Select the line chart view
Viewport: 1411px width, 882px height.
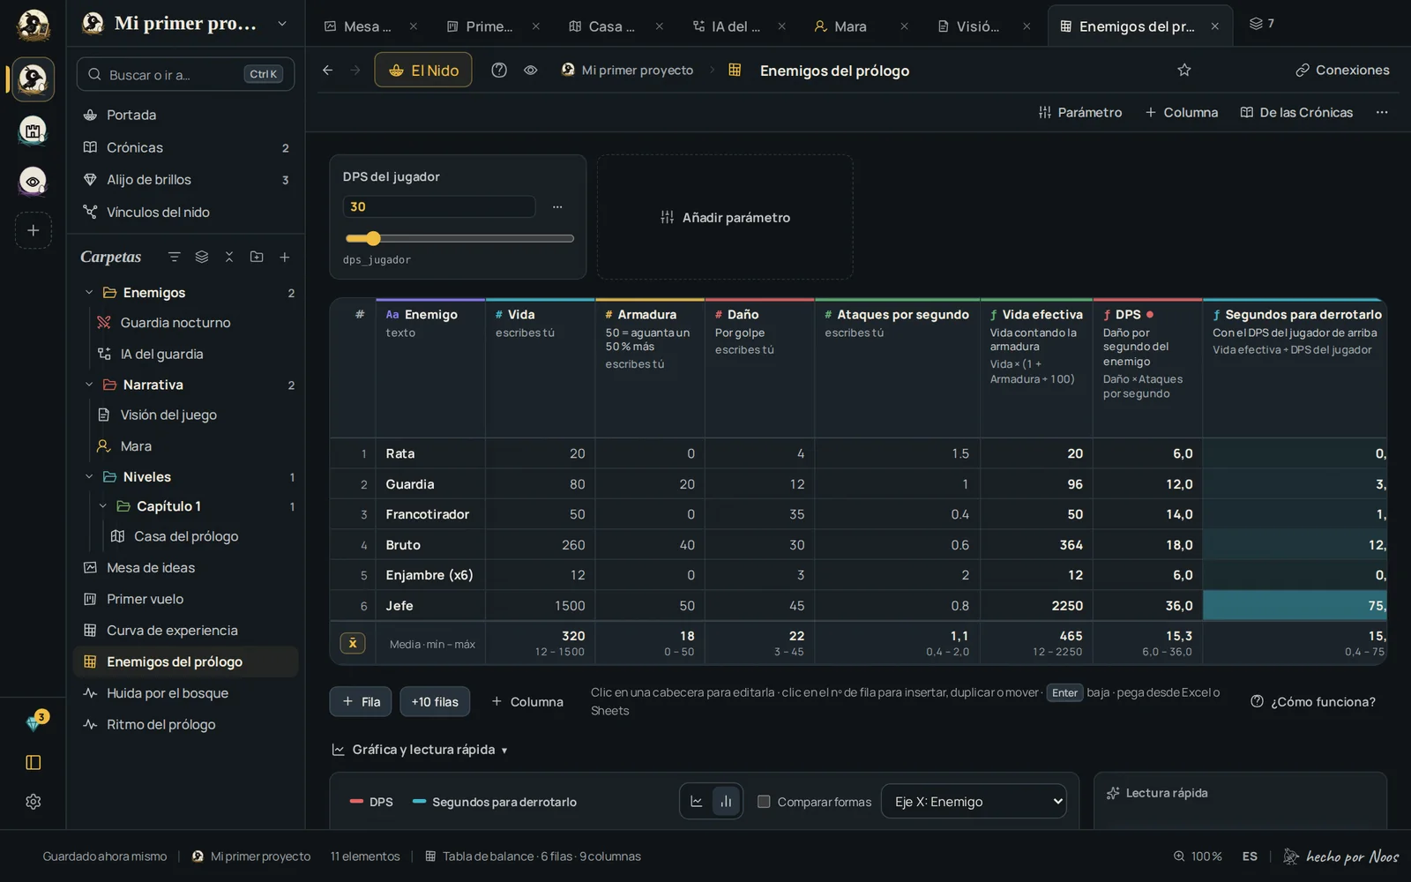coord(697,802)
